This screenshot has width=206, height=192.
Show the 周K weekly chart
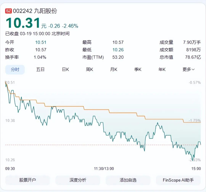[89, 70]
